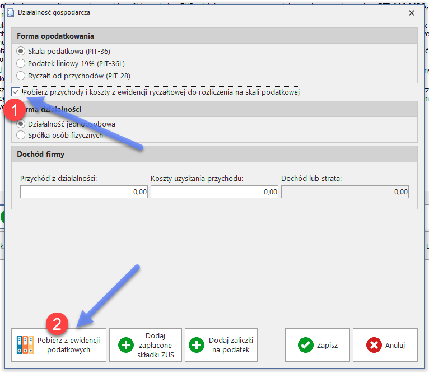Choose Działalność jednoosobowa radio button
Image resolution: width=429 pixels, height=373 pixels.
[x=21, y=124]
